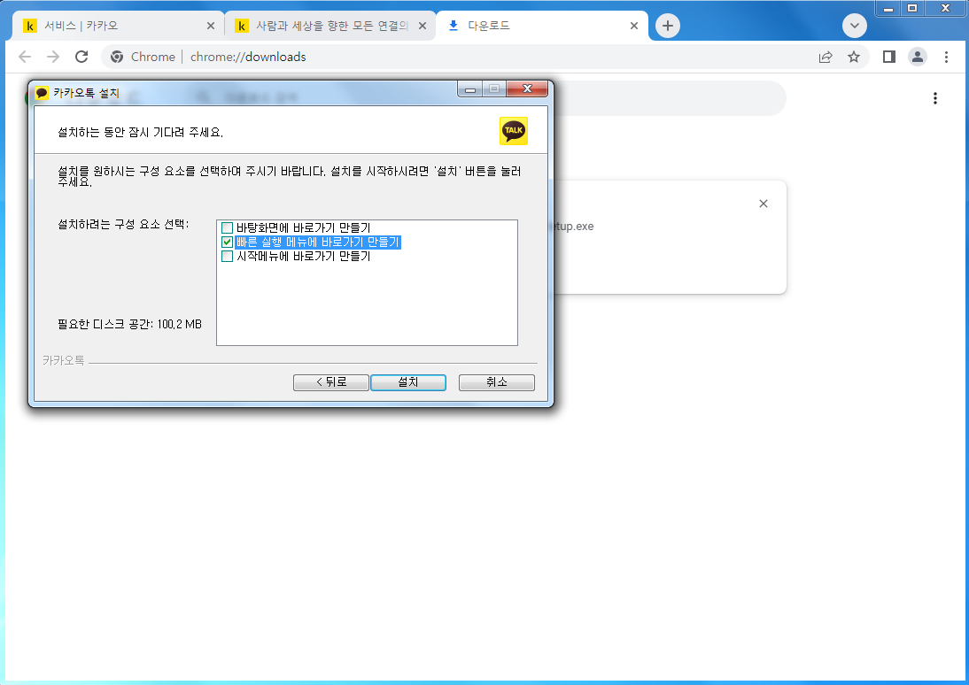Uncheck 빠른 실행 메뉴에 바로가기 만들기 checkbox

(x=227, y=242)
